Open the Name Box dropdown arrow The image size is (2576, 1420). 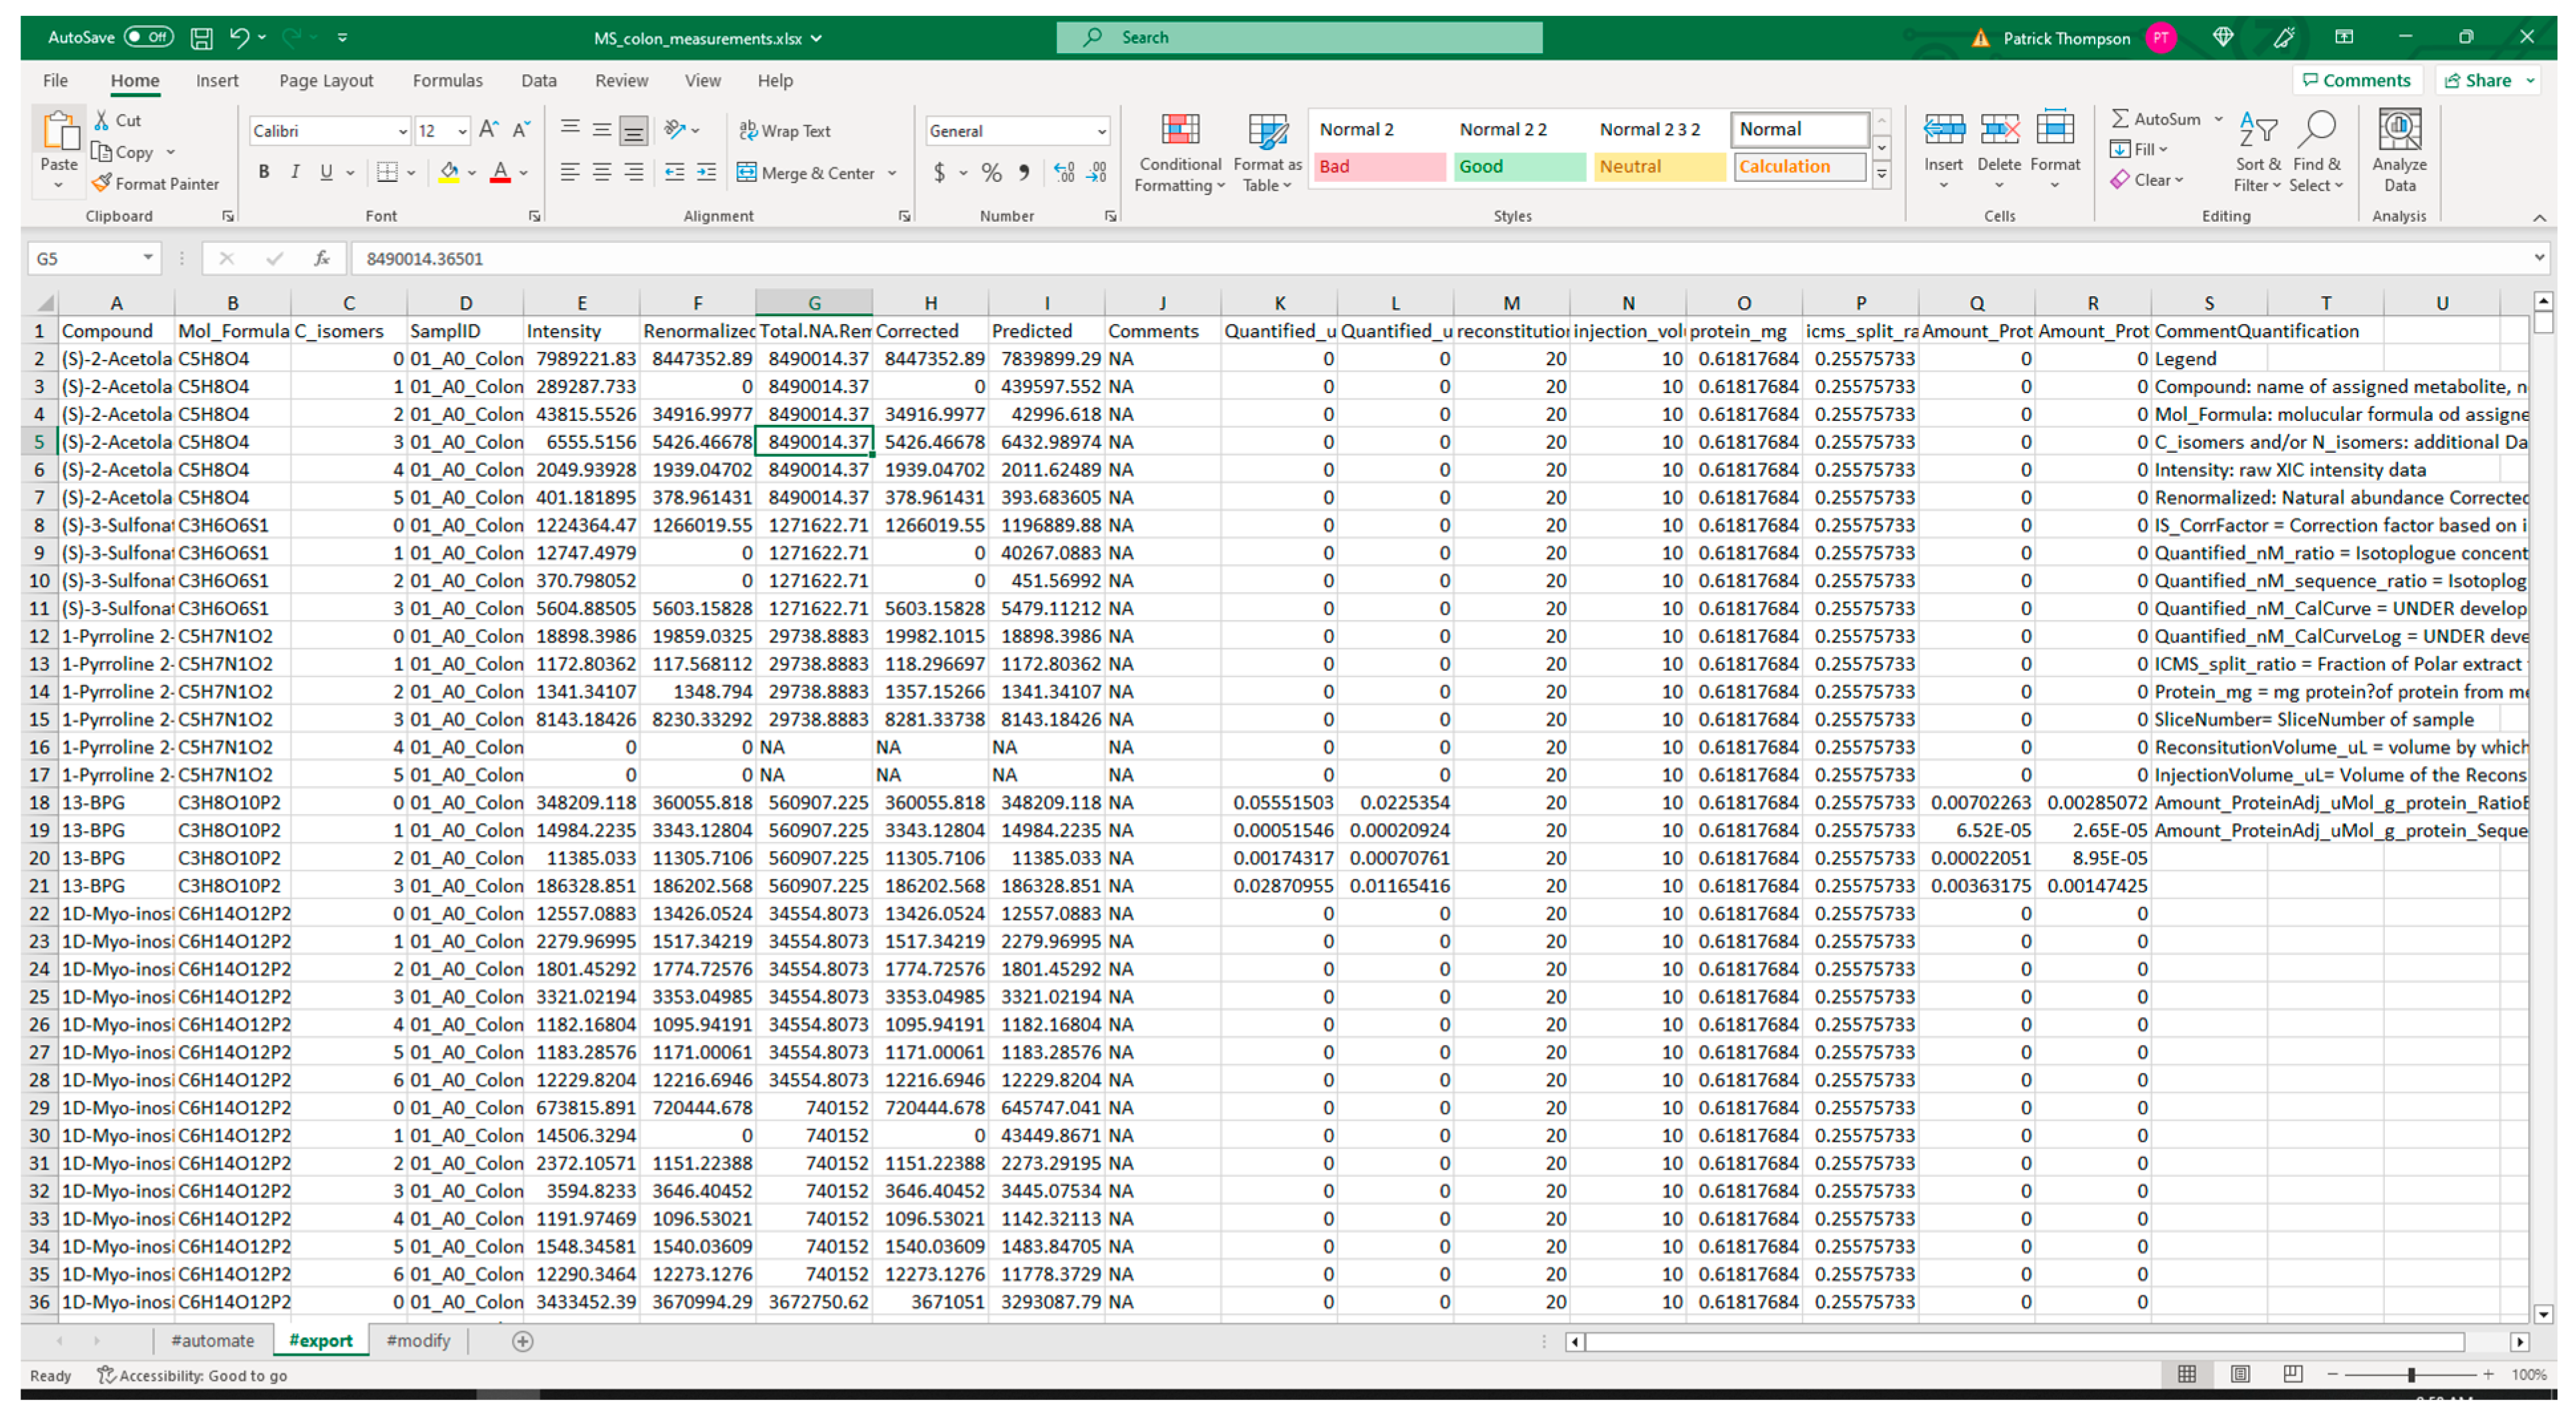148,258
